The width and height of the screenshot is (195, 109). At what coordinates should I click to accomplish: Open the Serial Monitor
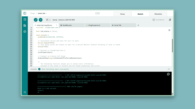click(158, 20)
